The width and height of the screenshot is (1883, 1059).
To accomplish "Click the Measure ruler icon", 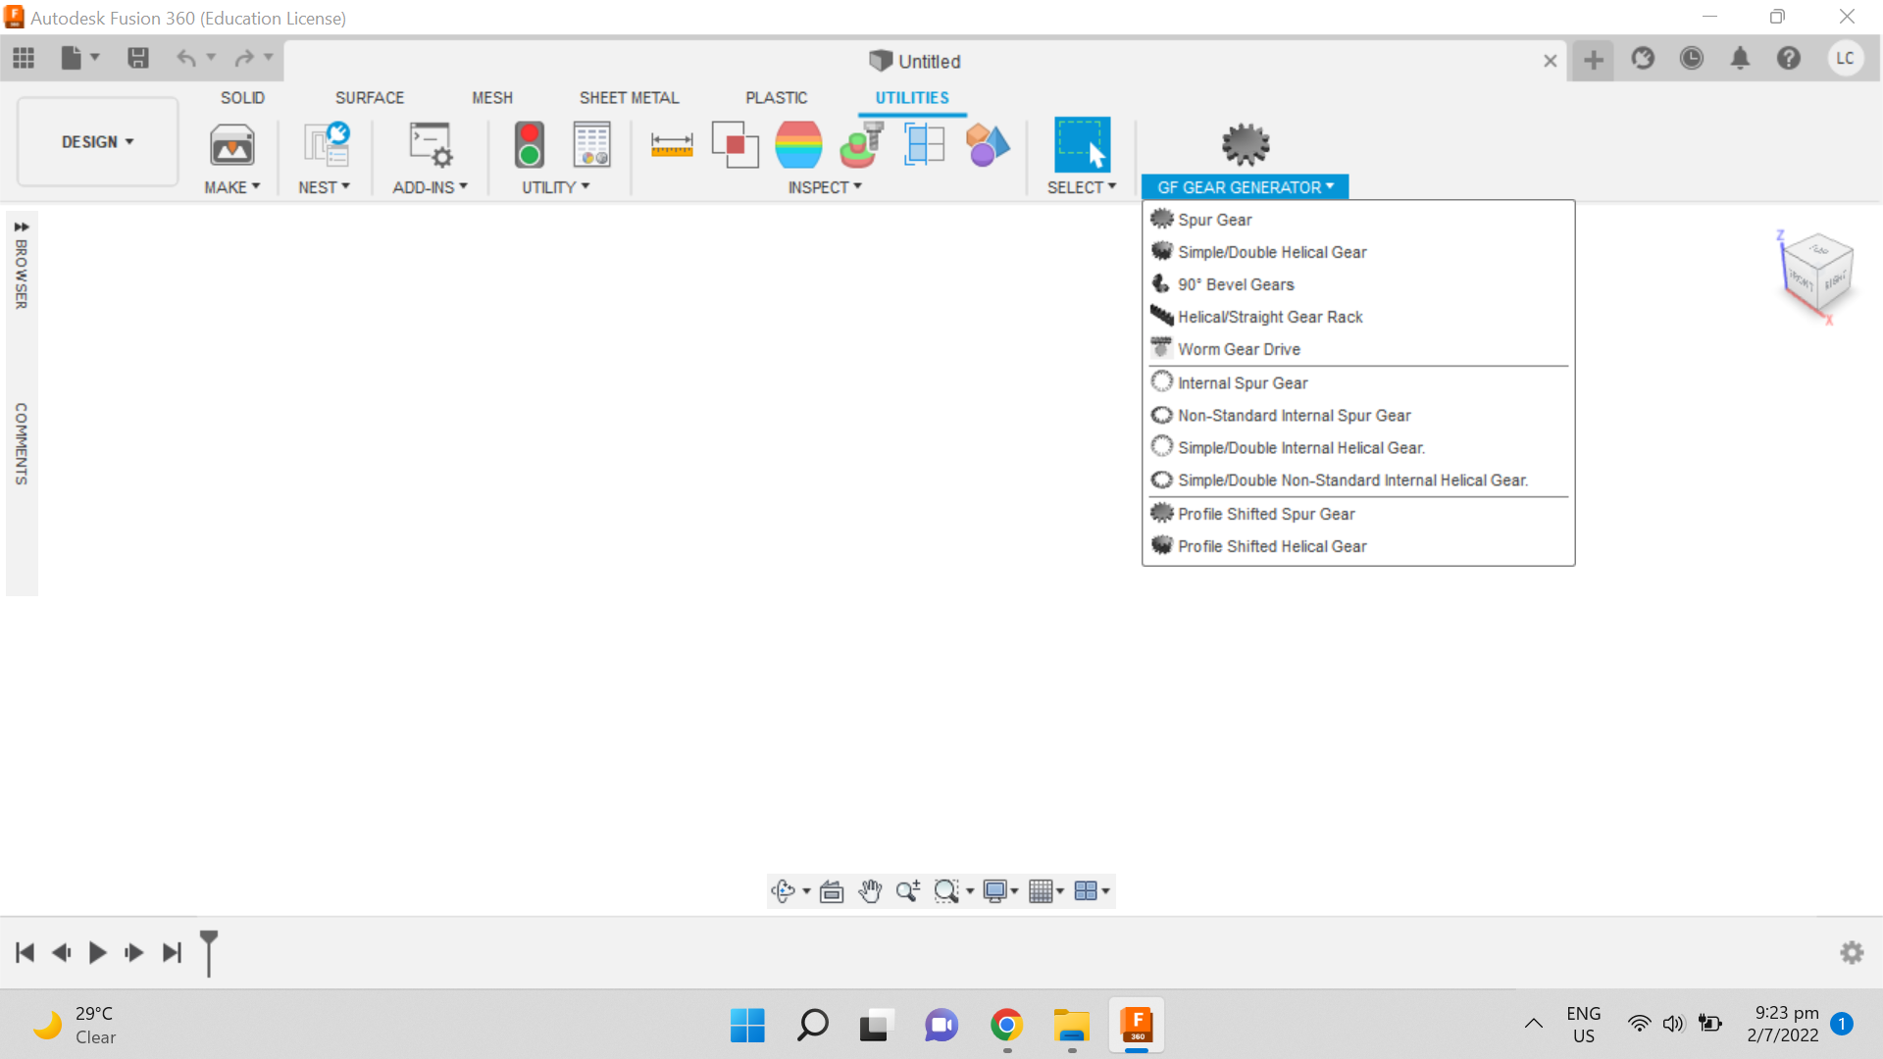I will pyautogui.click(x=672, y=145).
